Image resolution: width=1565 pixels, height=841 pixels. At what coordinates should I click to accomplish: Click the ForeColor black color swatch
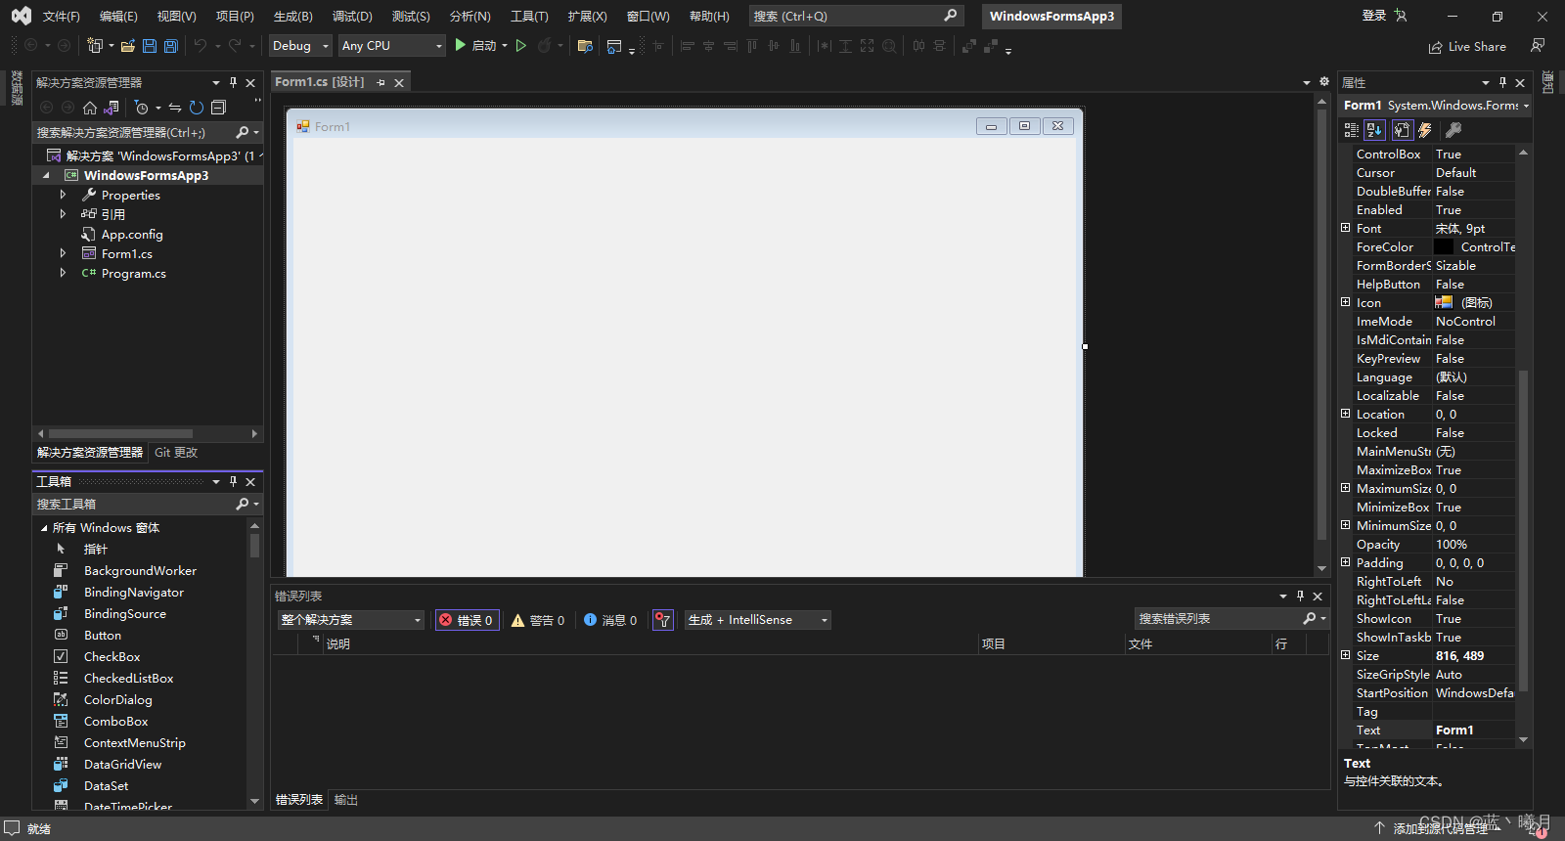pos(1444,247)
